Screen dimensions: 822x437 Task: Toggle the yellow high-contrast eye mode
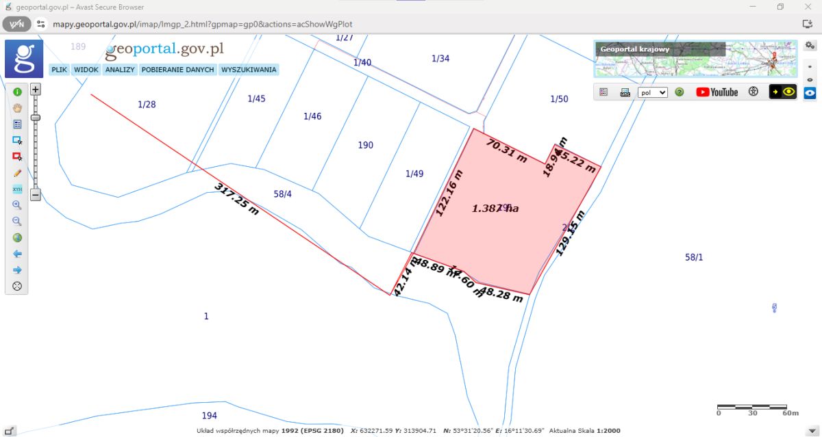(x=783, y=92)
